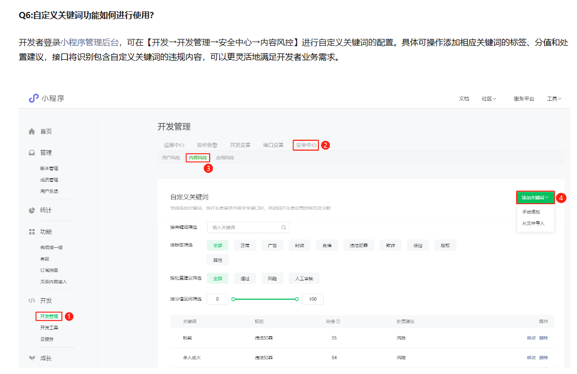Open 服务平台 in the top navigation

[523, 99]
